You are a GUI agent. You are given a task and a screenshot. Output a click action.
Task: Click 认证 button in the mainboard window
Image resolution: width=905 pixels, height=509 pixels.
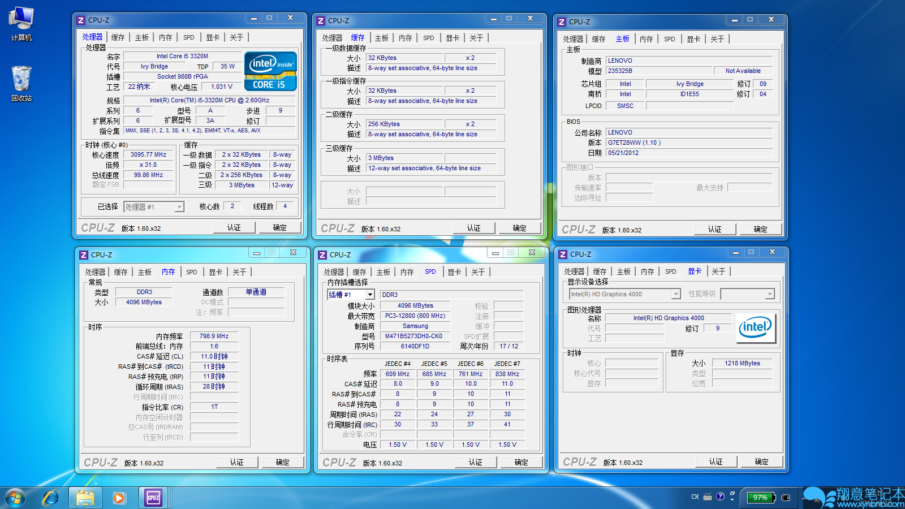click(715, 230)
